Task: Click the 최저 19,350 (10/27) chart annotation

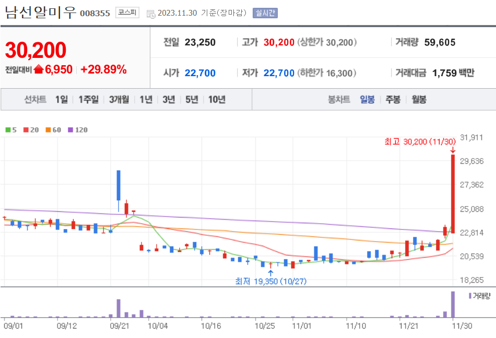Action: click(x=271, y=281)
